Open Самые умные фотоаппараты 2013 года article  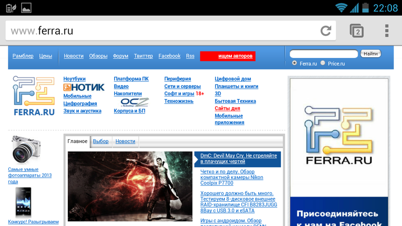click(x=30, y=175)
